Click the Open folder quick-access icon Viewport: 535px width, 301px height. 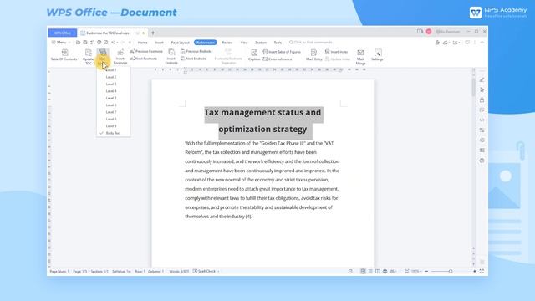coord(78,43)
